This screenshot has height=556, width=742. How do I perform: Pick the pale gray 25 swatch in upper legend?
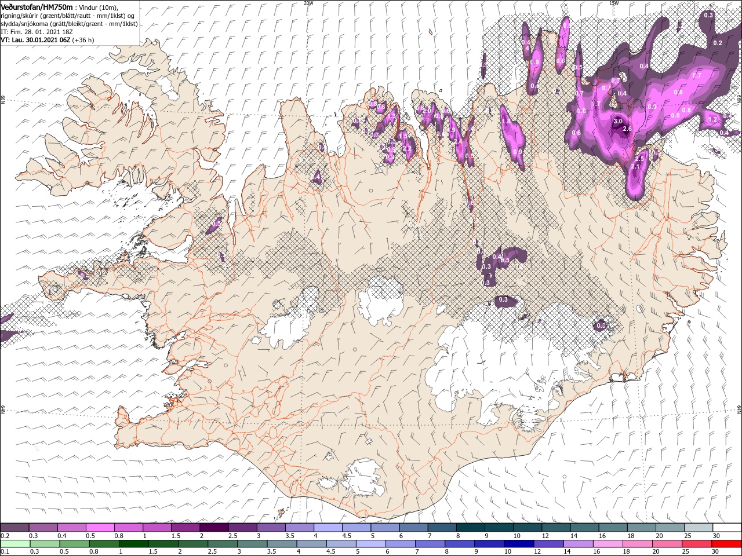click(699, 528)
